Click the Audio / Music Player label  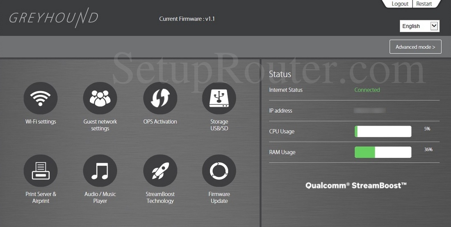coord(100,198)
